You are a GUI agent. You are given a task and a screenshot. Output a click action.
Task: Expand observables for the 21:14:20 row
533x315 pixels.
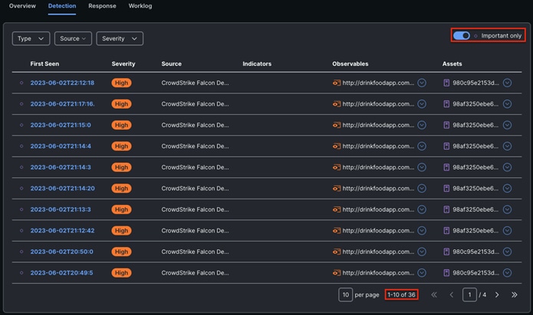(x=422, y=188)
